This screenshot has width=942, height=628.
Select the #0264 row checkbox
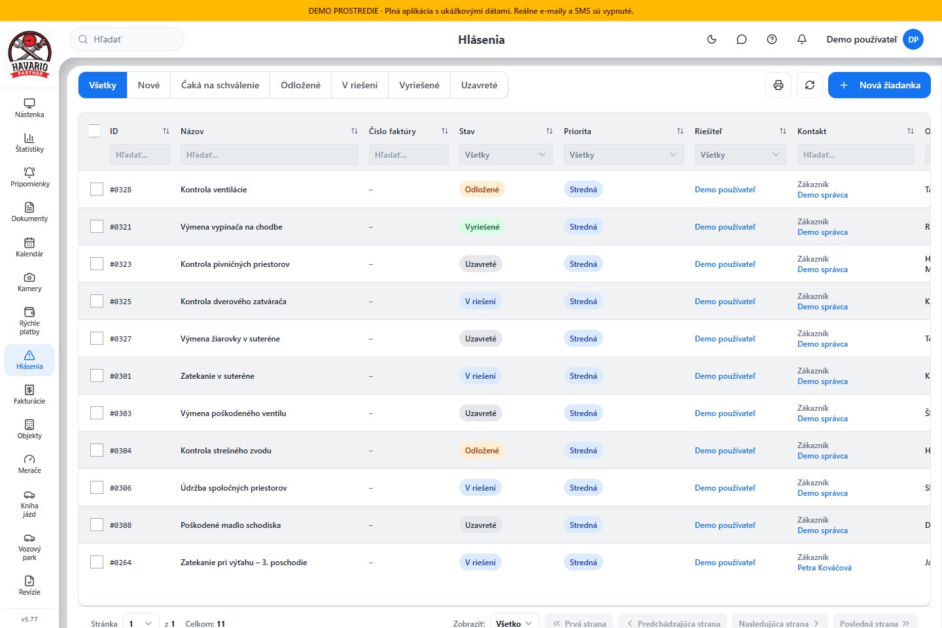click(x=97, y=562)
